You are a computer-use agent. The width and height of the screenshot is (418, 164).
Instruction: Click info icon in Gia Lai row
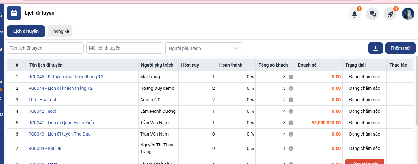(291, 149)
